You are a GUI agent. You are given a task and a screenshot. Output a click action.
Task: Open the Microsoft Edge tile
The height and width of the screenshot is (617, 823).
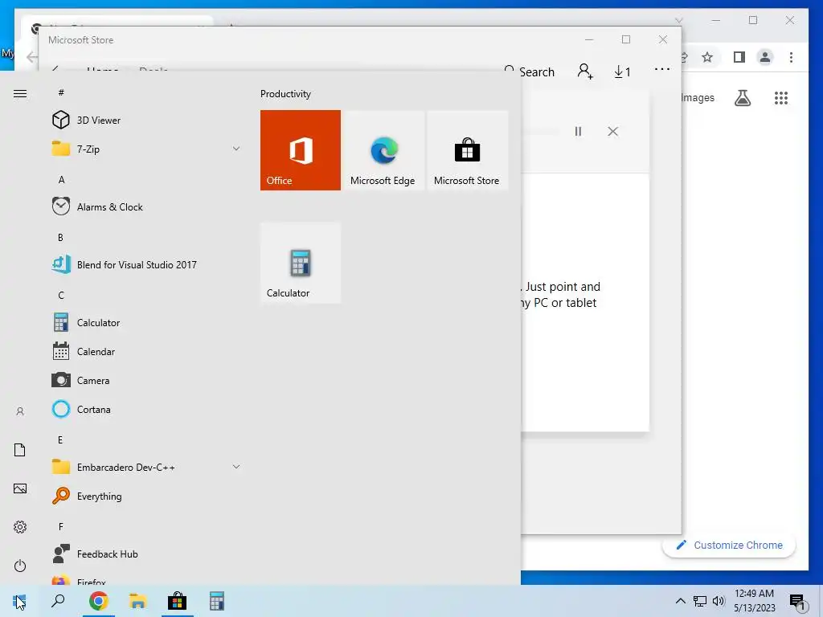383,150
